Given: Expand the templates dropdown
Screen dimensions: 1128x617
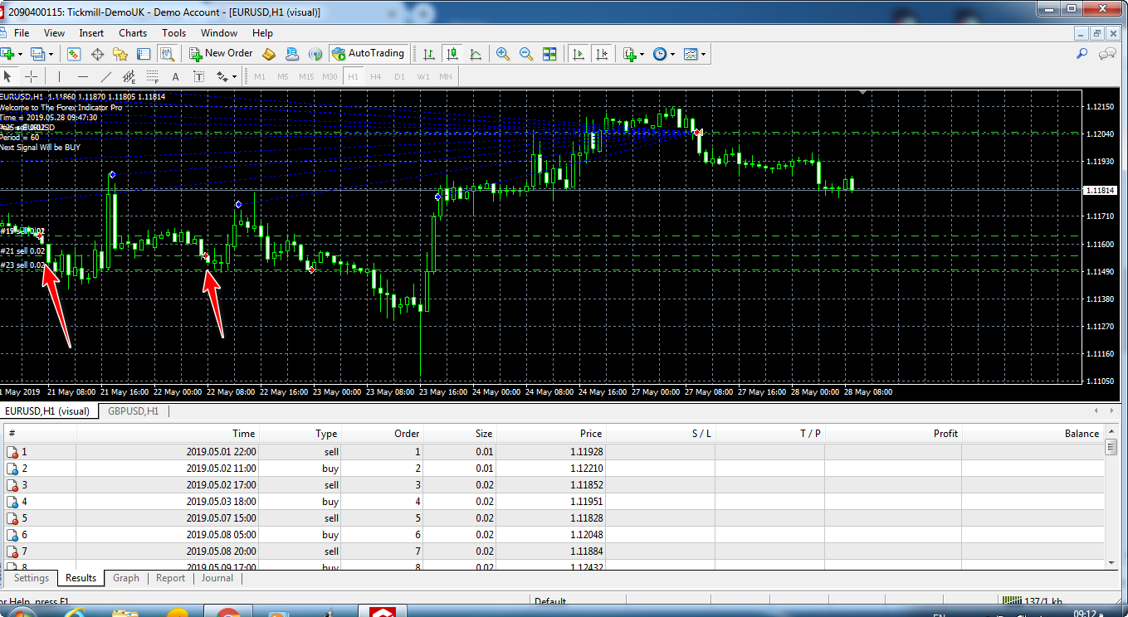Looking at the screenshot, I should 704,55.
